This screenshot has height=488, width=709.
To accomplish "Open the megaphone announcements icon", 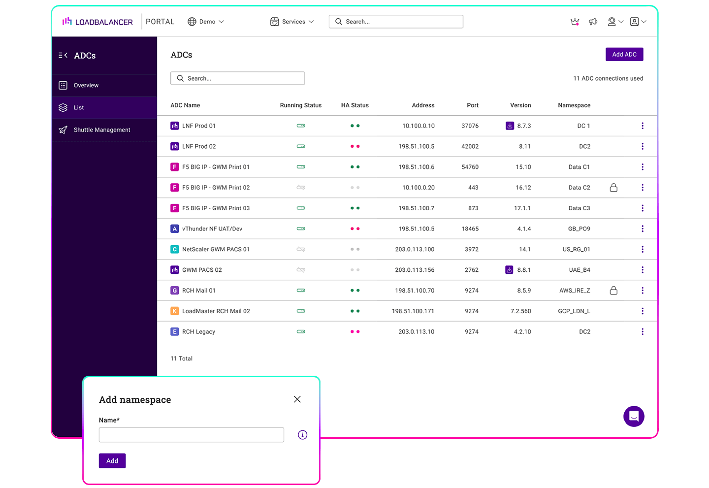I will pos(593,22).
